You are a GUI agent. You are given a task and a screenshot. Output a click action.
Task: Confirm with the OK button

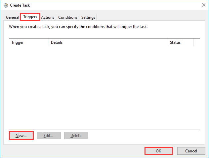[159, 151]
